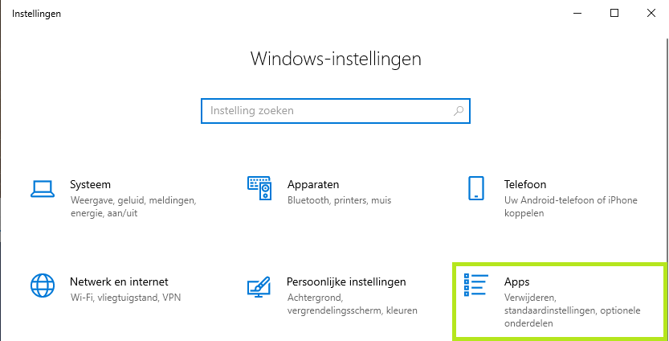Click the vertical scrollbar on the right
The image size is (669, 341).
click(667, 150)
